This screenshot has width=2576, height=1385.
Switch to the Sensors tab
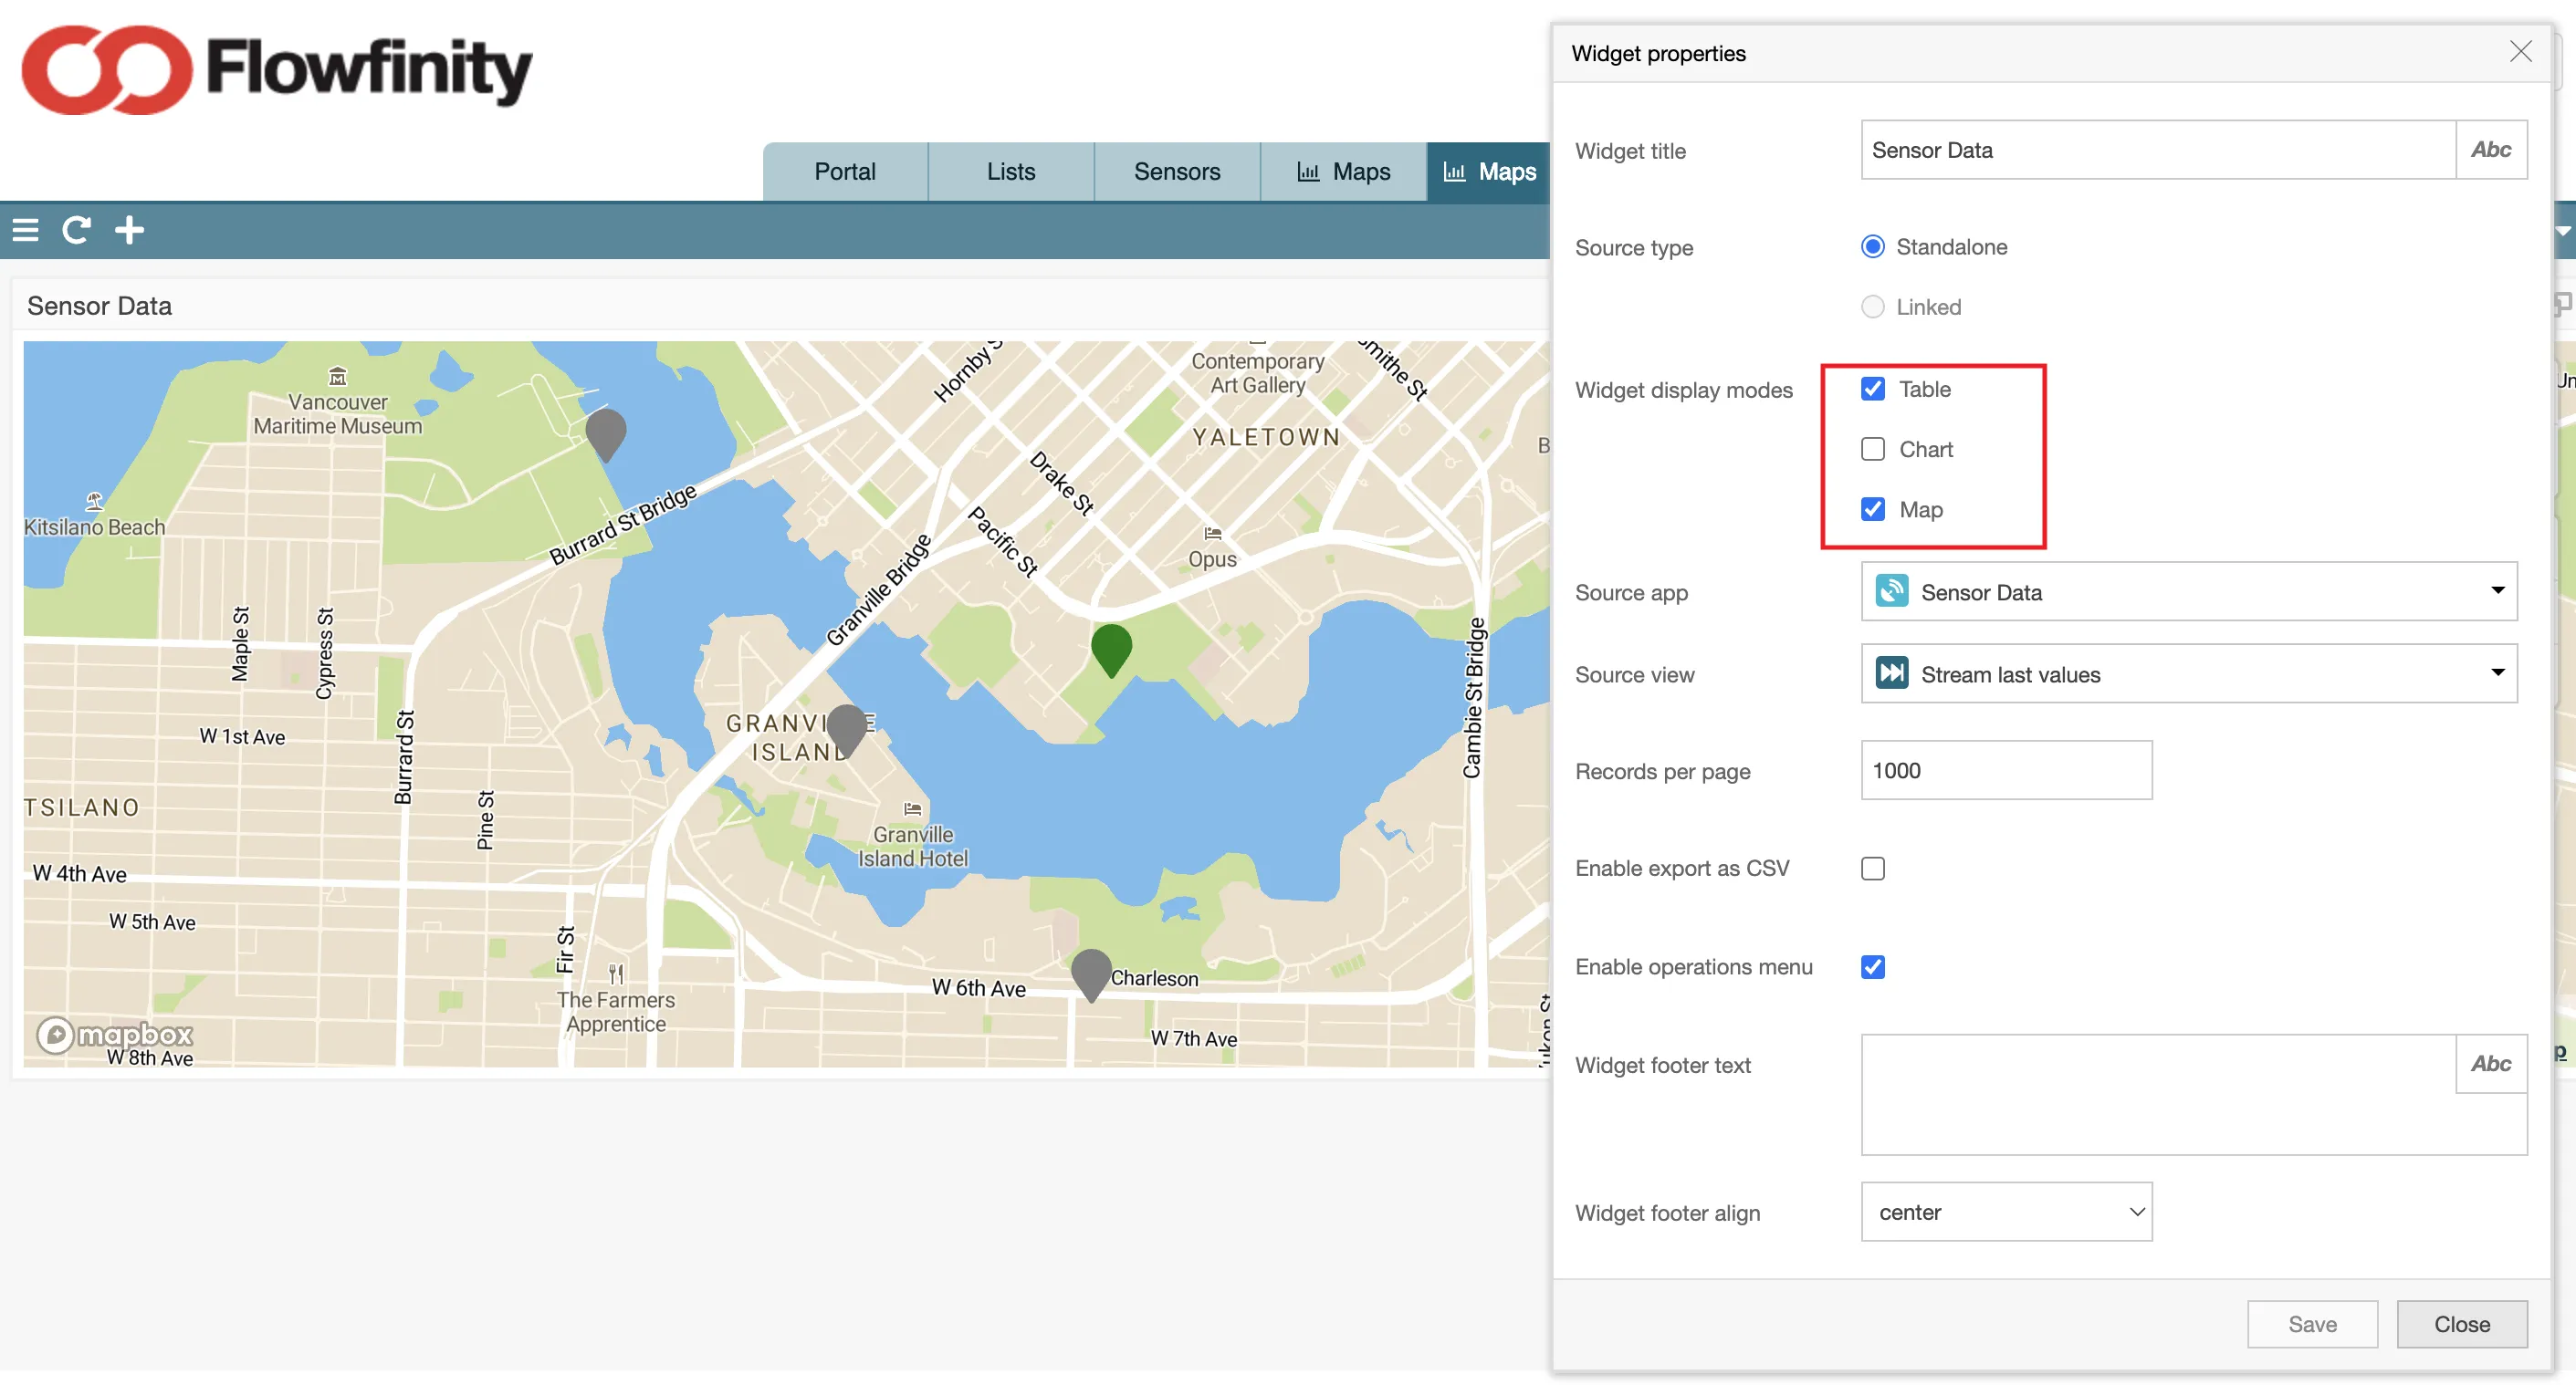pyautogui.click(x=1177, y=172)
